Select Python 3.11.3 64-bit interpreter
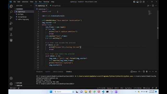This screenshot has width=167, height=94. coord(138,88)
